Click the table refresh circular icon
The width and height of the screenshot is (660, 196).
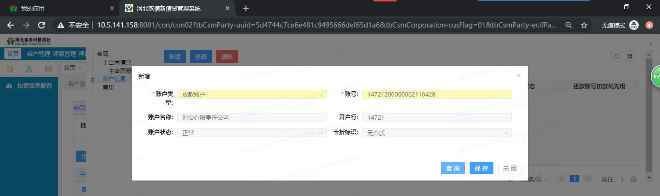point(616,56)
